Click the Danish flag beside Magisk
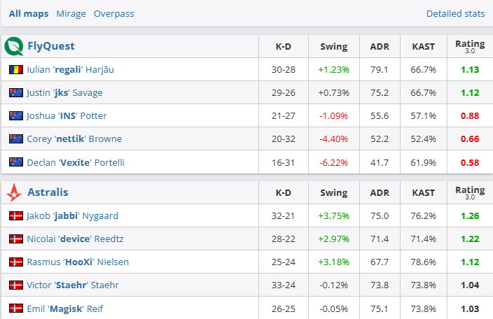 pos(16,308)
